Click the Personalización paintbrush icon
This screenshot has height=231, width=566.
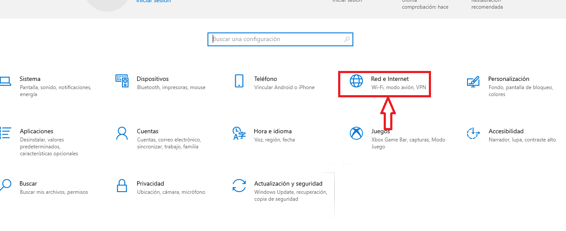(x=473, y=81)
